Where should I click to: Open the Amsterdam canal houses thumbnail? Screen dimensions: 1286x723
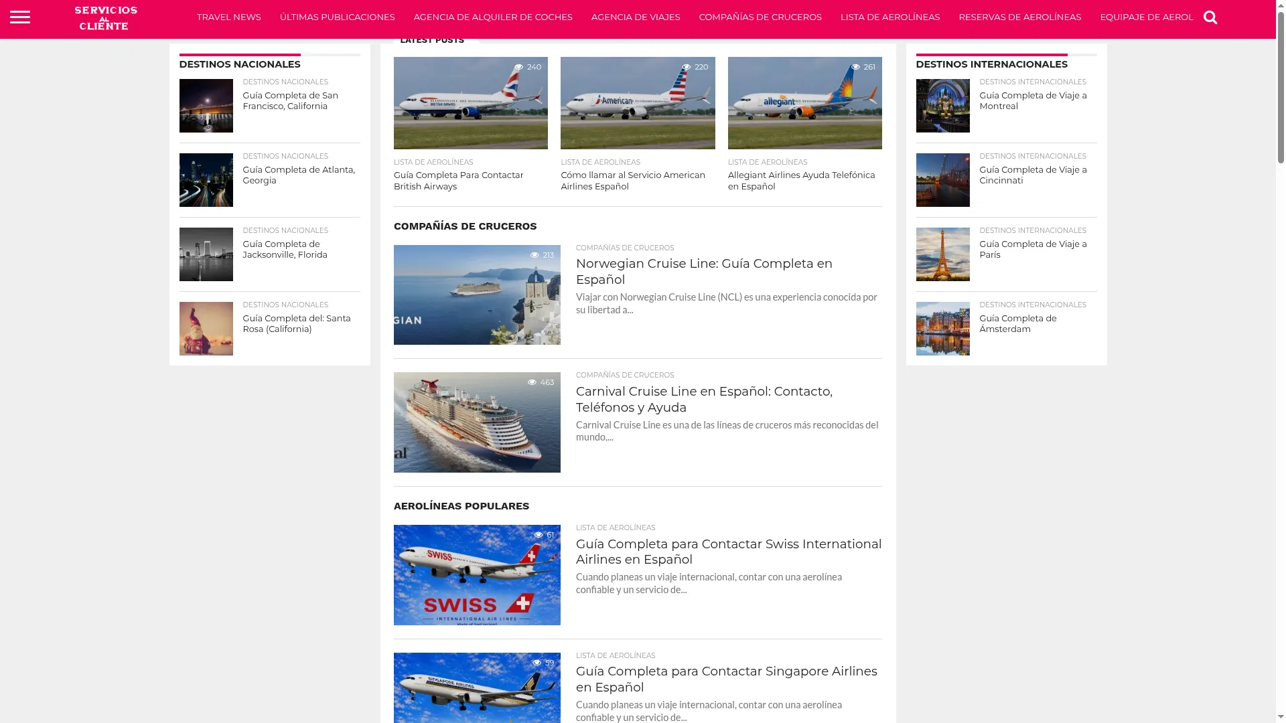(943, 329)
